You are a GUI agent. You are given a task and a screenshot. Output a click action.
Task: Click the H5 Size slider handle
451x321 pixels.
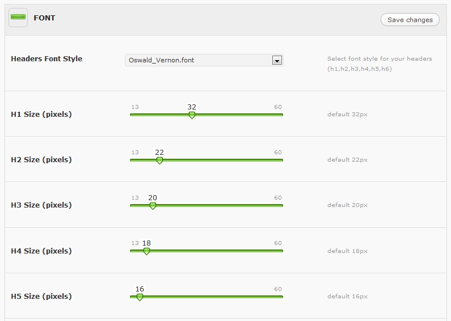[x=140, y=297]
